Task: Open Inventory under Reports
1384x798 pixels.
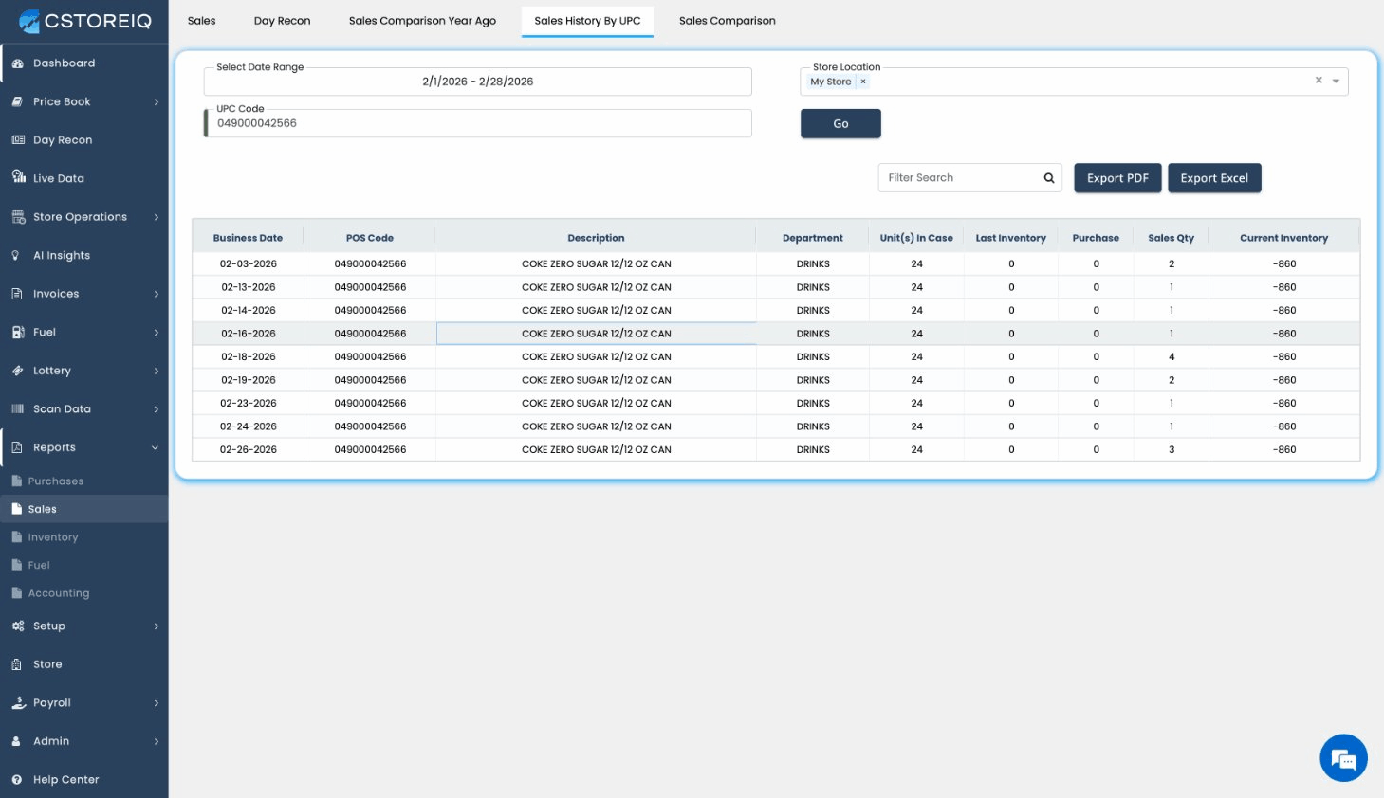Action: coord(53,537)
